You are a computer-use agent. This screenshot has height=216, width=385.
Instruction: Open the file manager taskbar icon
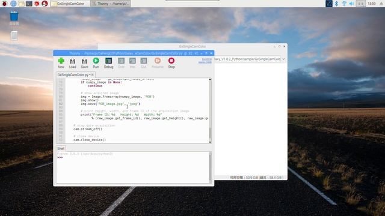tap(22, 4)
